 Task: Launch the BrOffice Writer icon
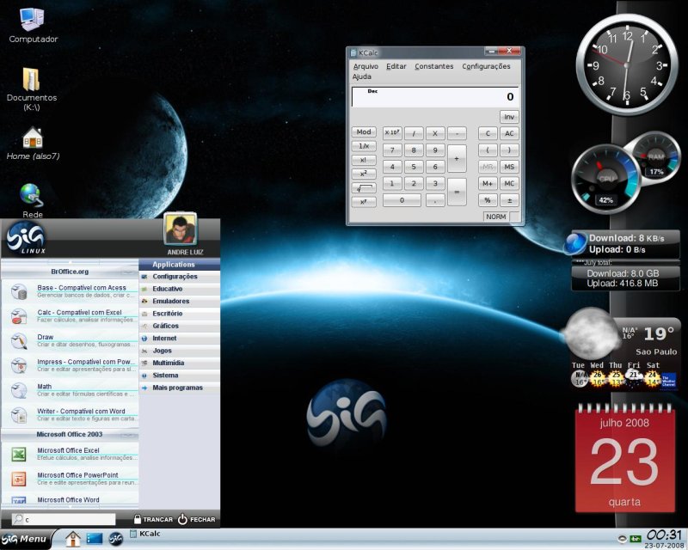[x=19, y=415]
